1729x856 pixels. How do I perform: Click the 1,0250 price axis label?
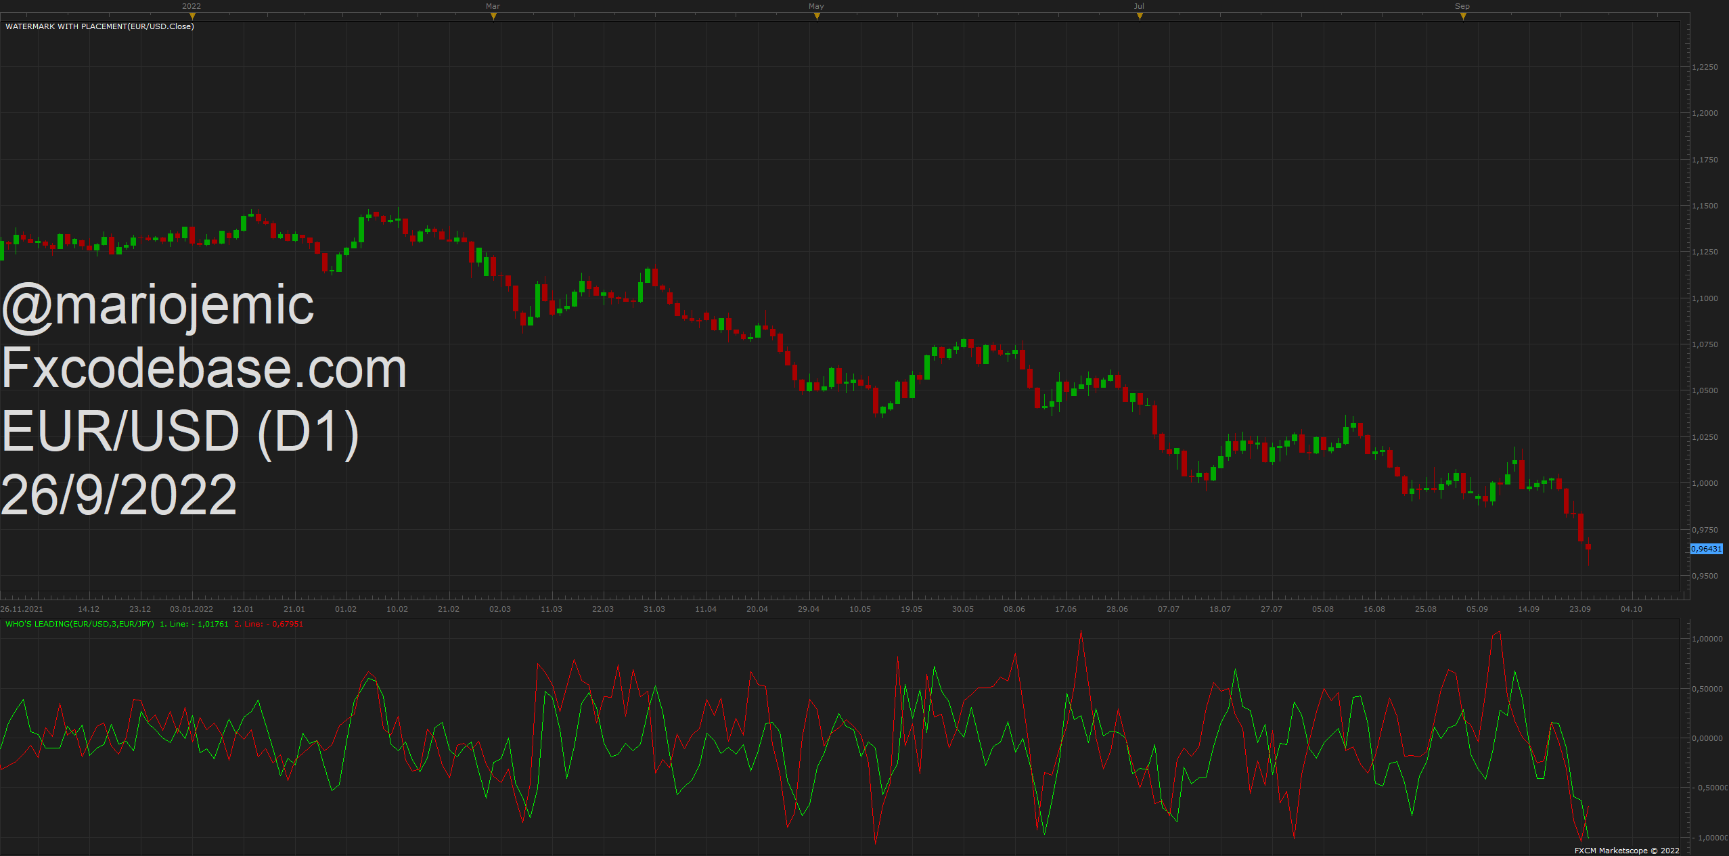(x=1705, y=437)
